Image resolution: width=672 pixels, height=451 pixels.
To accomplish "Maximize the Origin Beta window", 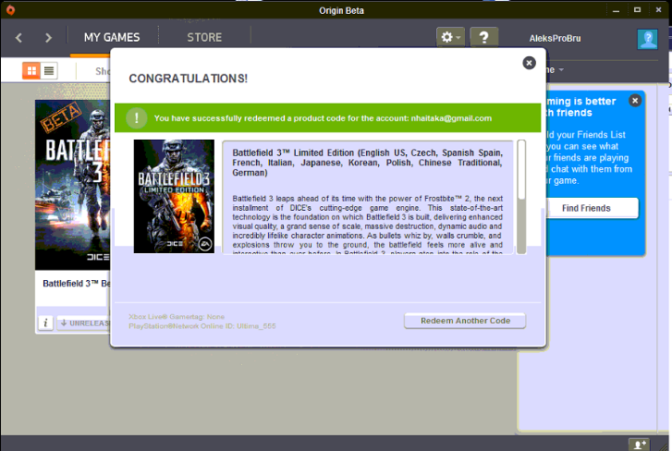I will [637, 10].
